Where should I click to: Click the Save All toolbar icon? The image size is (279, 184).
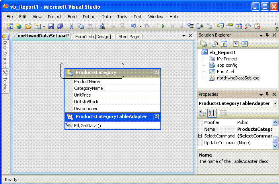coord(60,26)
